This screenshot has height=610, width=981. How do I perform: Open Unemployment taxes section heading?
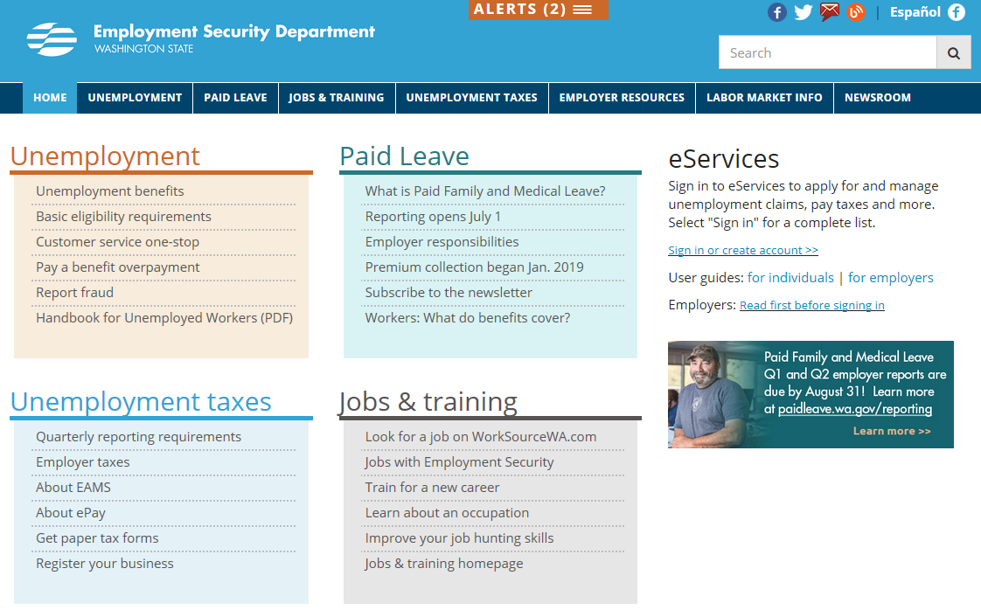coord(141,401)
